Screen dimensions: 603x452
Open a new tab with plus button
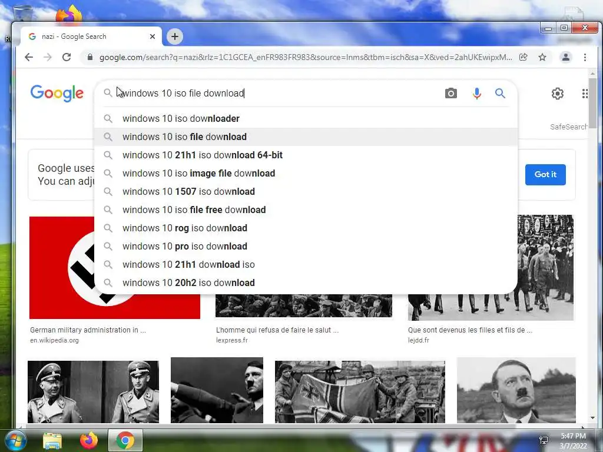175,36
